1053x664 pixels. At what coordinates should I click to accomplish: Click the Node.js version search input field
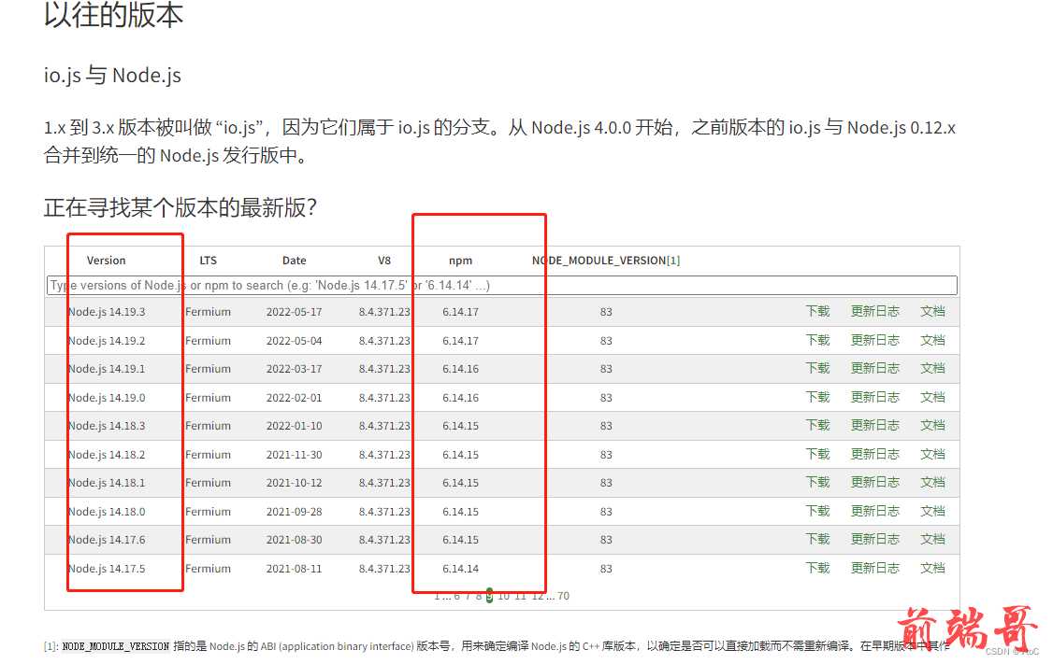501,285
